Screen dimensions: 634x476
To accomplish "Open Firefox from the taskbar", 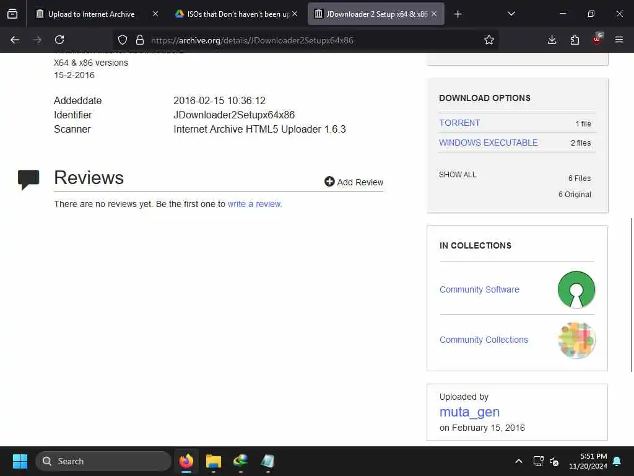I will pos(186,461).
